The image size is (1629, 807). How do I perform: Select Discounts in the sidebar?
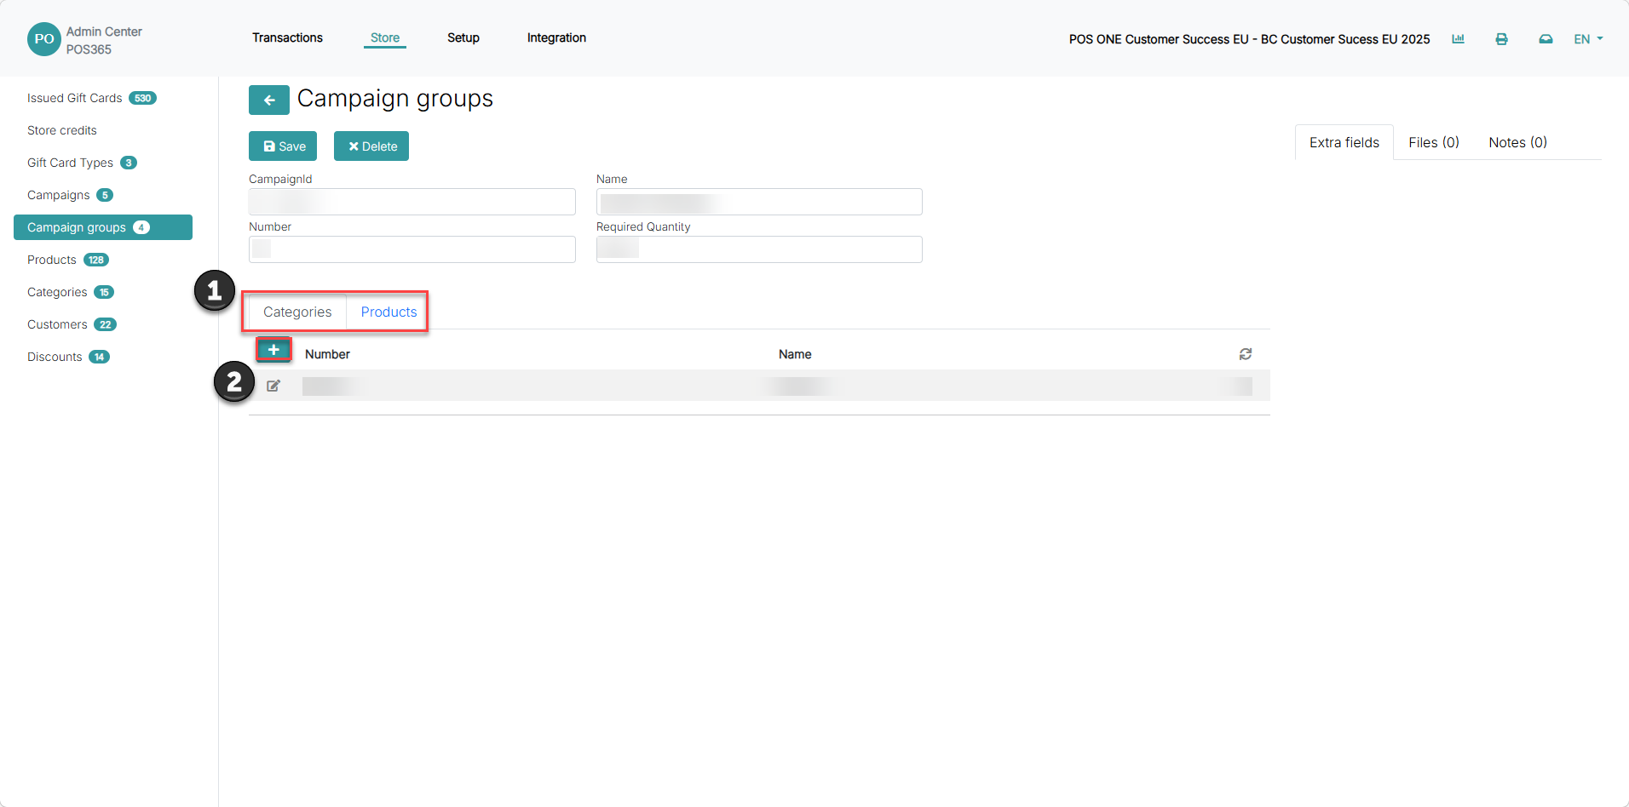click(x=68, y=357)
